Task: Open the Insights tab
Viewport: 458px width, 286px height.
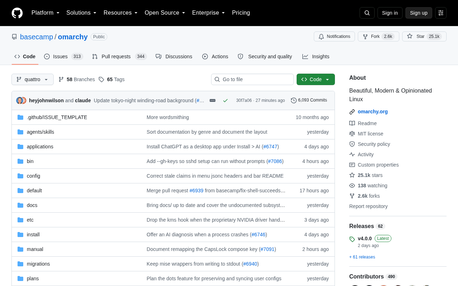Action: click(x=316, y=56)
